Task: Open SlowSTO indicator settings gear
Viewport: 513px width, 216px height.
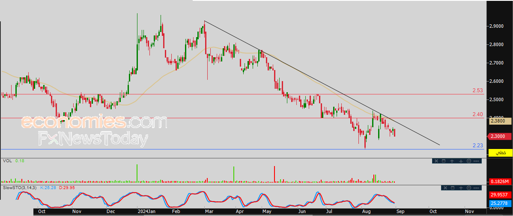Action: [469, 188]
